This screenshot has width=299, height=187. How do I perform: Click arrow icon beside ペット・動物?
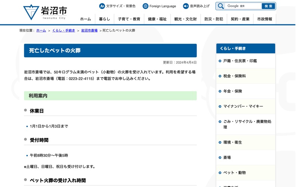click(220, 173)
